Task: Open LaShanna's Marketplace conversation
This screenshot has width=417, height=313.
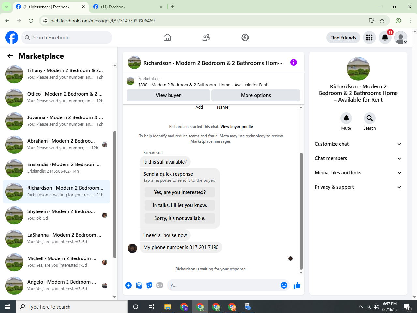Action: 56,238
